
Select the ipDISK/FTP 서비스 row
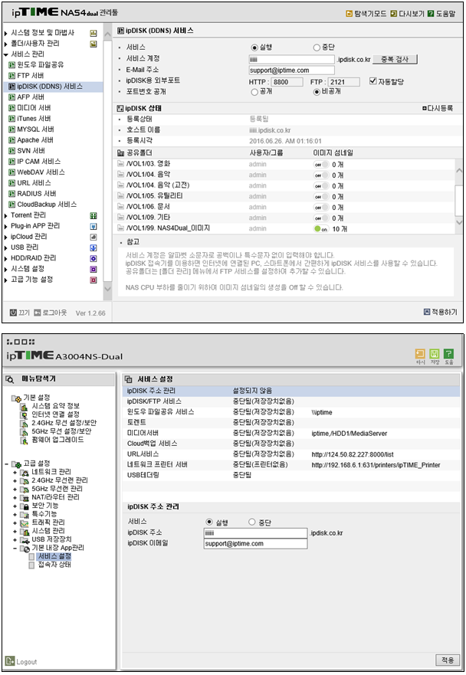coord(290,401)
